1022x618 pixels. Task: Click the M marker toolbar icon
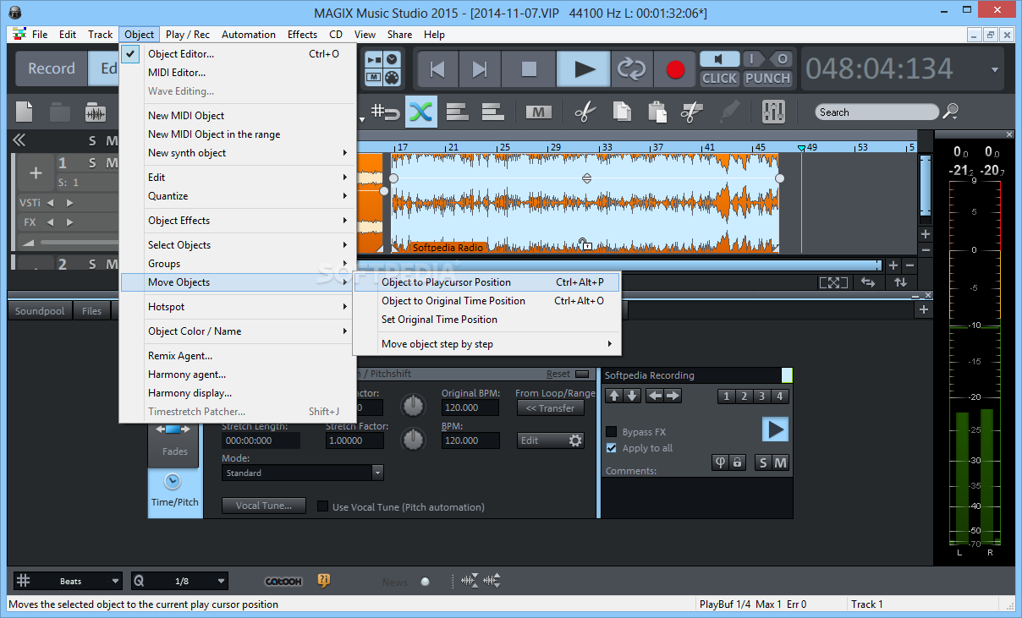[539, 112]
